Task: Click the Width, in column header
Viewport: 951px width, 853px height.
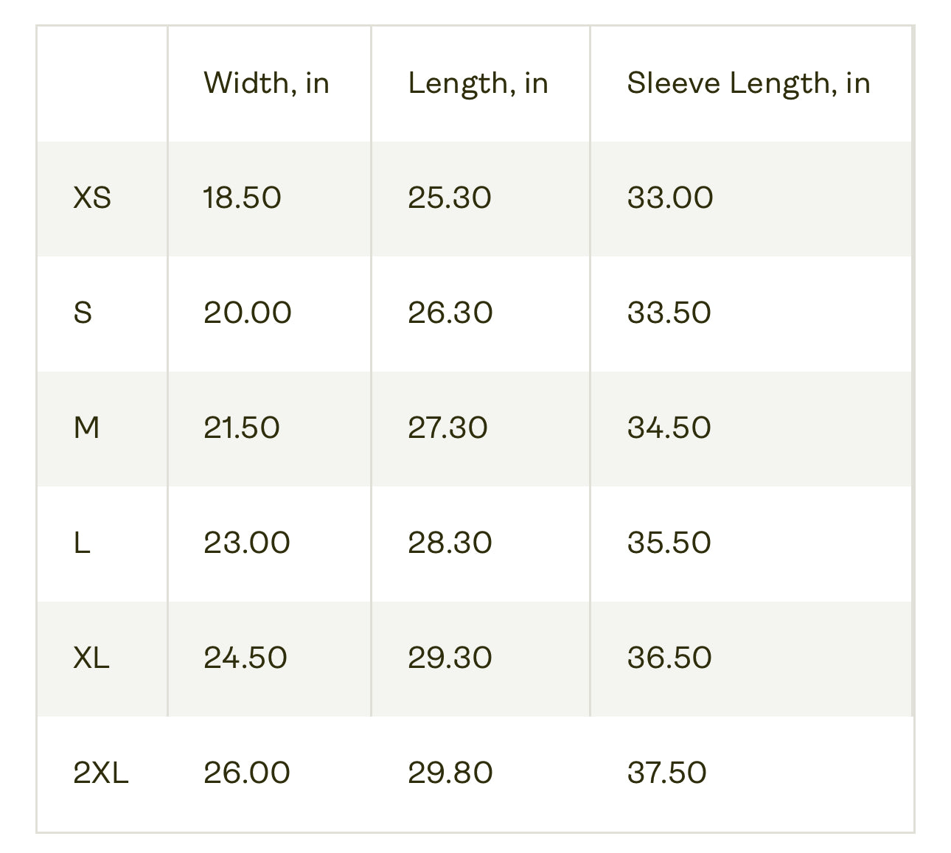Action: pyautogui.click(x=266, y=83)
